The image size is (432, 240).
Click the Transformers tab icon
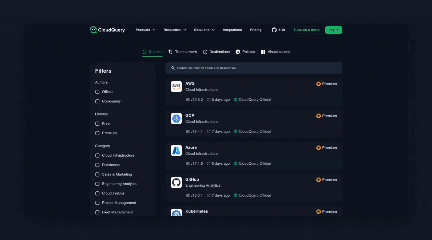tap(171, 52)
